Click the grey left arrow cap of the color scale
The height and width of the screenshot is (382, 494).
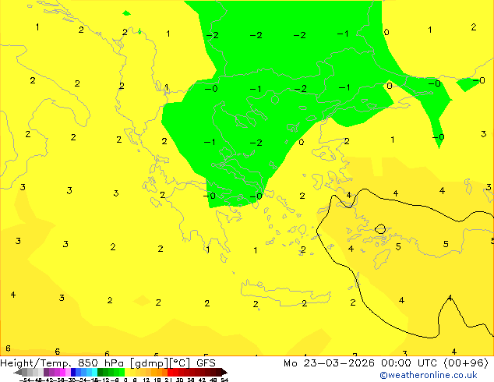coord(18,373)
